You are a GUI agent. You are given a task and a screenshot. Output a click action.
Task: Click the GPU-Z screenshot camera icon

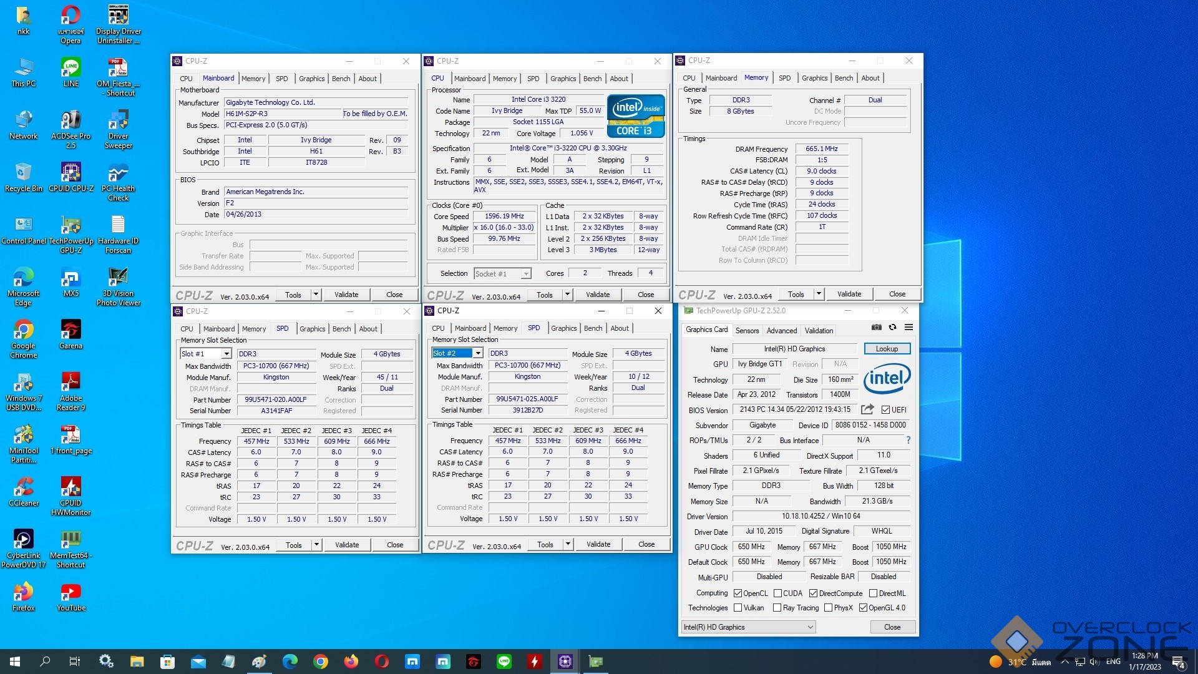(x=877, y=327)
